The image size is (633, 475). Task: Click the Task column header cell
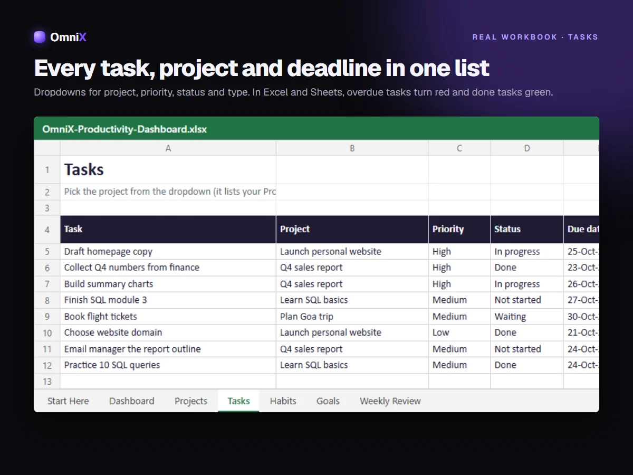(x=168, y=230)
